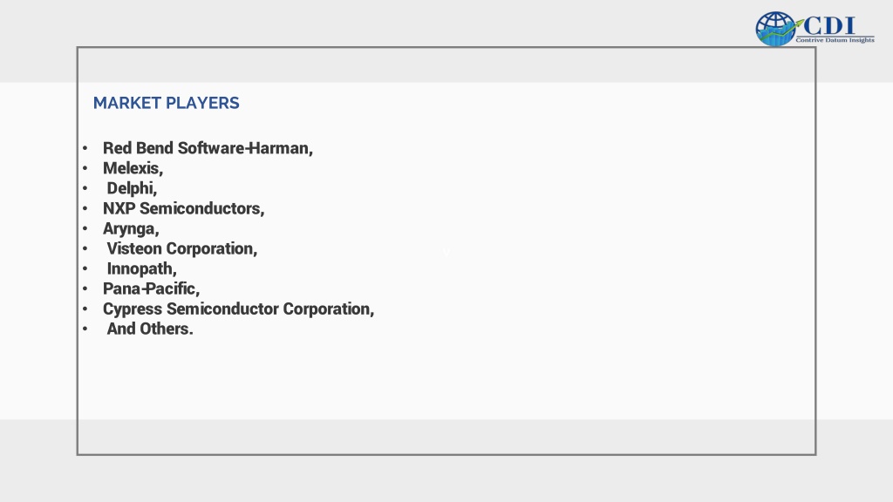Screen dimensions: 893x502
Task: Click the bullet before Red Bend Software
Action: [85, 148]
